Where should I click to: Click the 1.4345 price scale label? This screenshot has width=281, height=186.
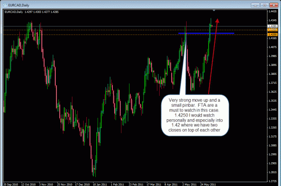[272, 20]
